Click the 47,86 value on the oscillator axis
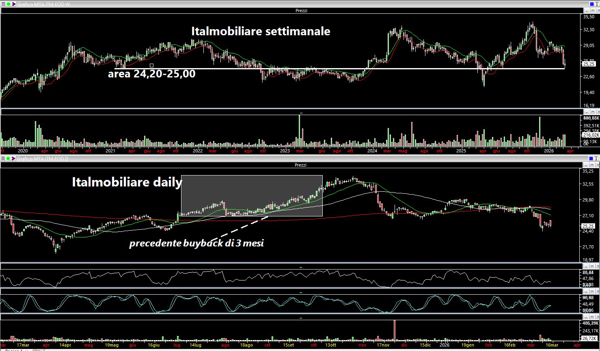The height and width of the screenshot is (351, 600). click(589, 278)
